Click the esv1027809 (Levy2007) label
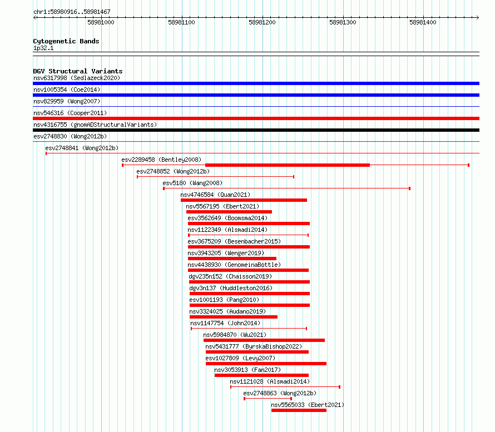Screen dimensions: 495x432 coord(240,358)
